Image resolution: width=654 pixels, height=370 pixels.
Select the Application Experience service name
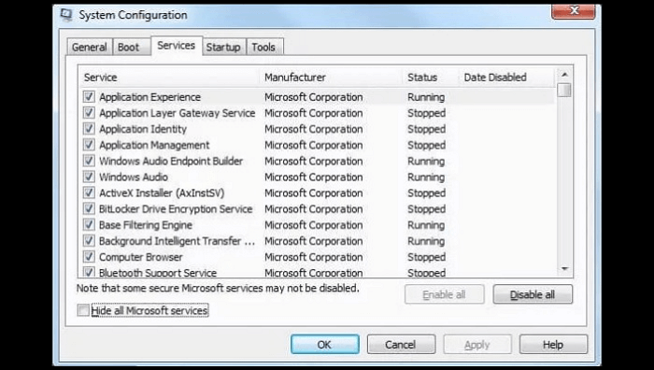coord(149,97)
